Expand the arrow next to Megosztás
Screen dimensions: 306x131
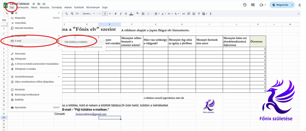pos(292,5)
